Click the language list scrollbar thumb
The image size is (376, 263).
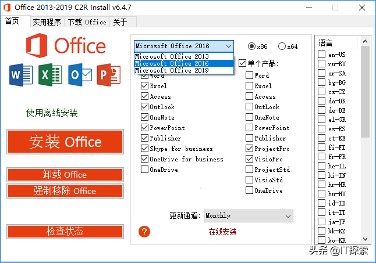pyautogui.click(x=365, y=92)
